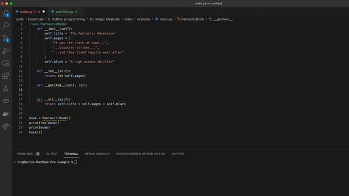
Task: Switch to the main.py editor tab
Action: tap(30, 11)
